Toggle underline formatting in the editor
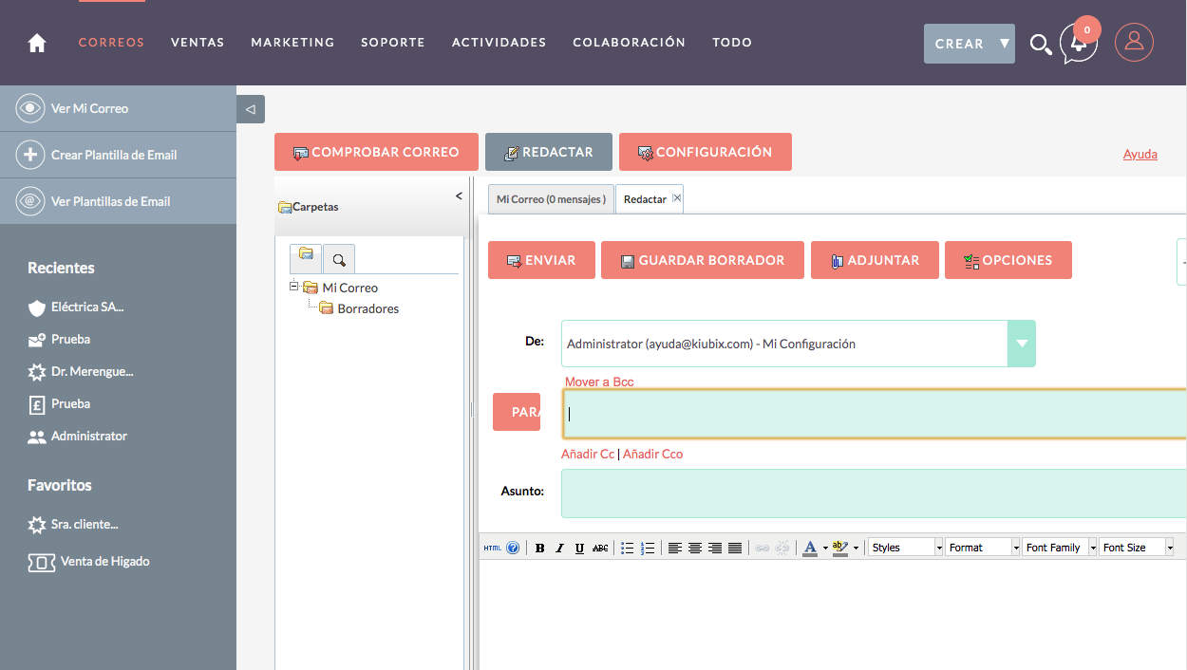 point(579,548)
